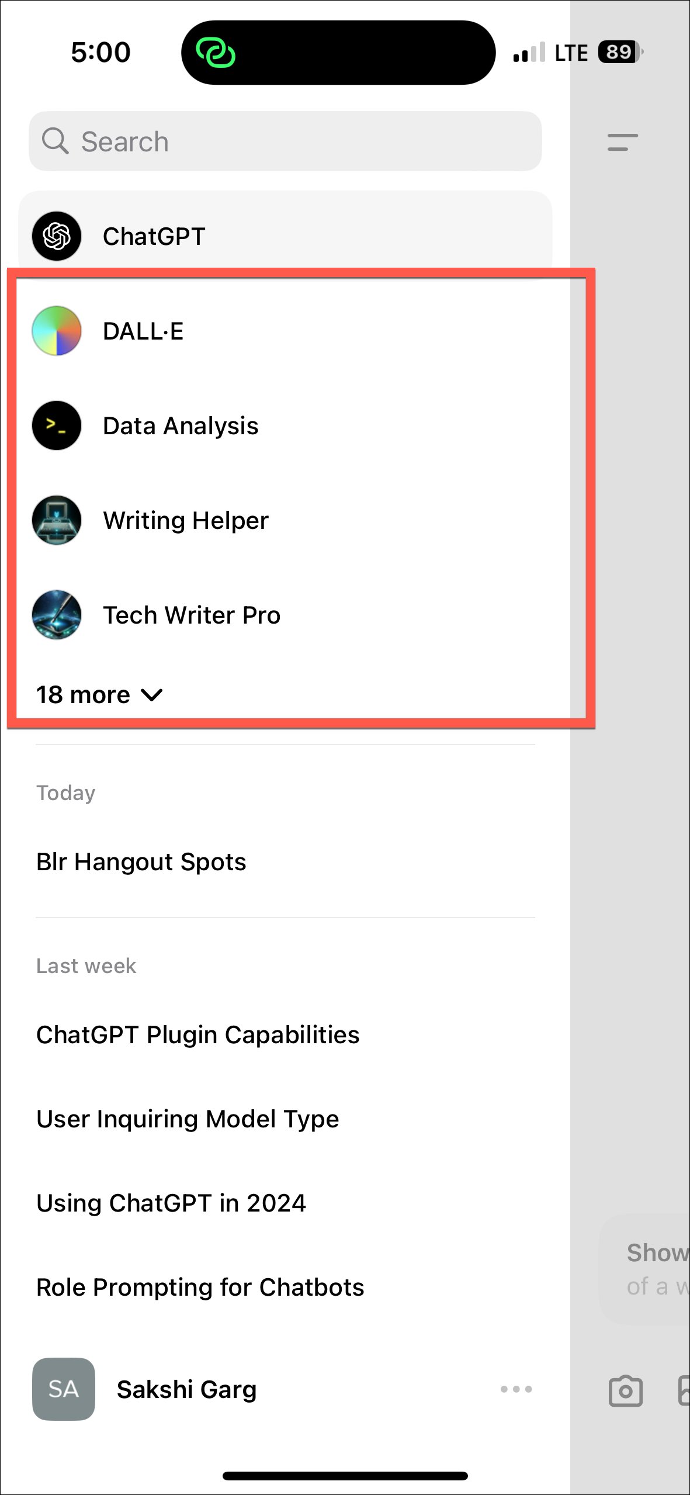The width and height of the screenshot is (690, 1495).
Task: Open the Blr Hangout Spots chat
Action: [x=141, y=862]
